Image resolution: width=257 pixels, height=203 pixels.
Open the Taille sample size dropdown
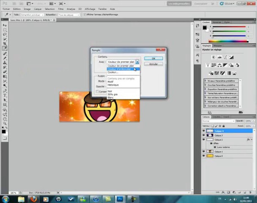(x=32, y=15)
